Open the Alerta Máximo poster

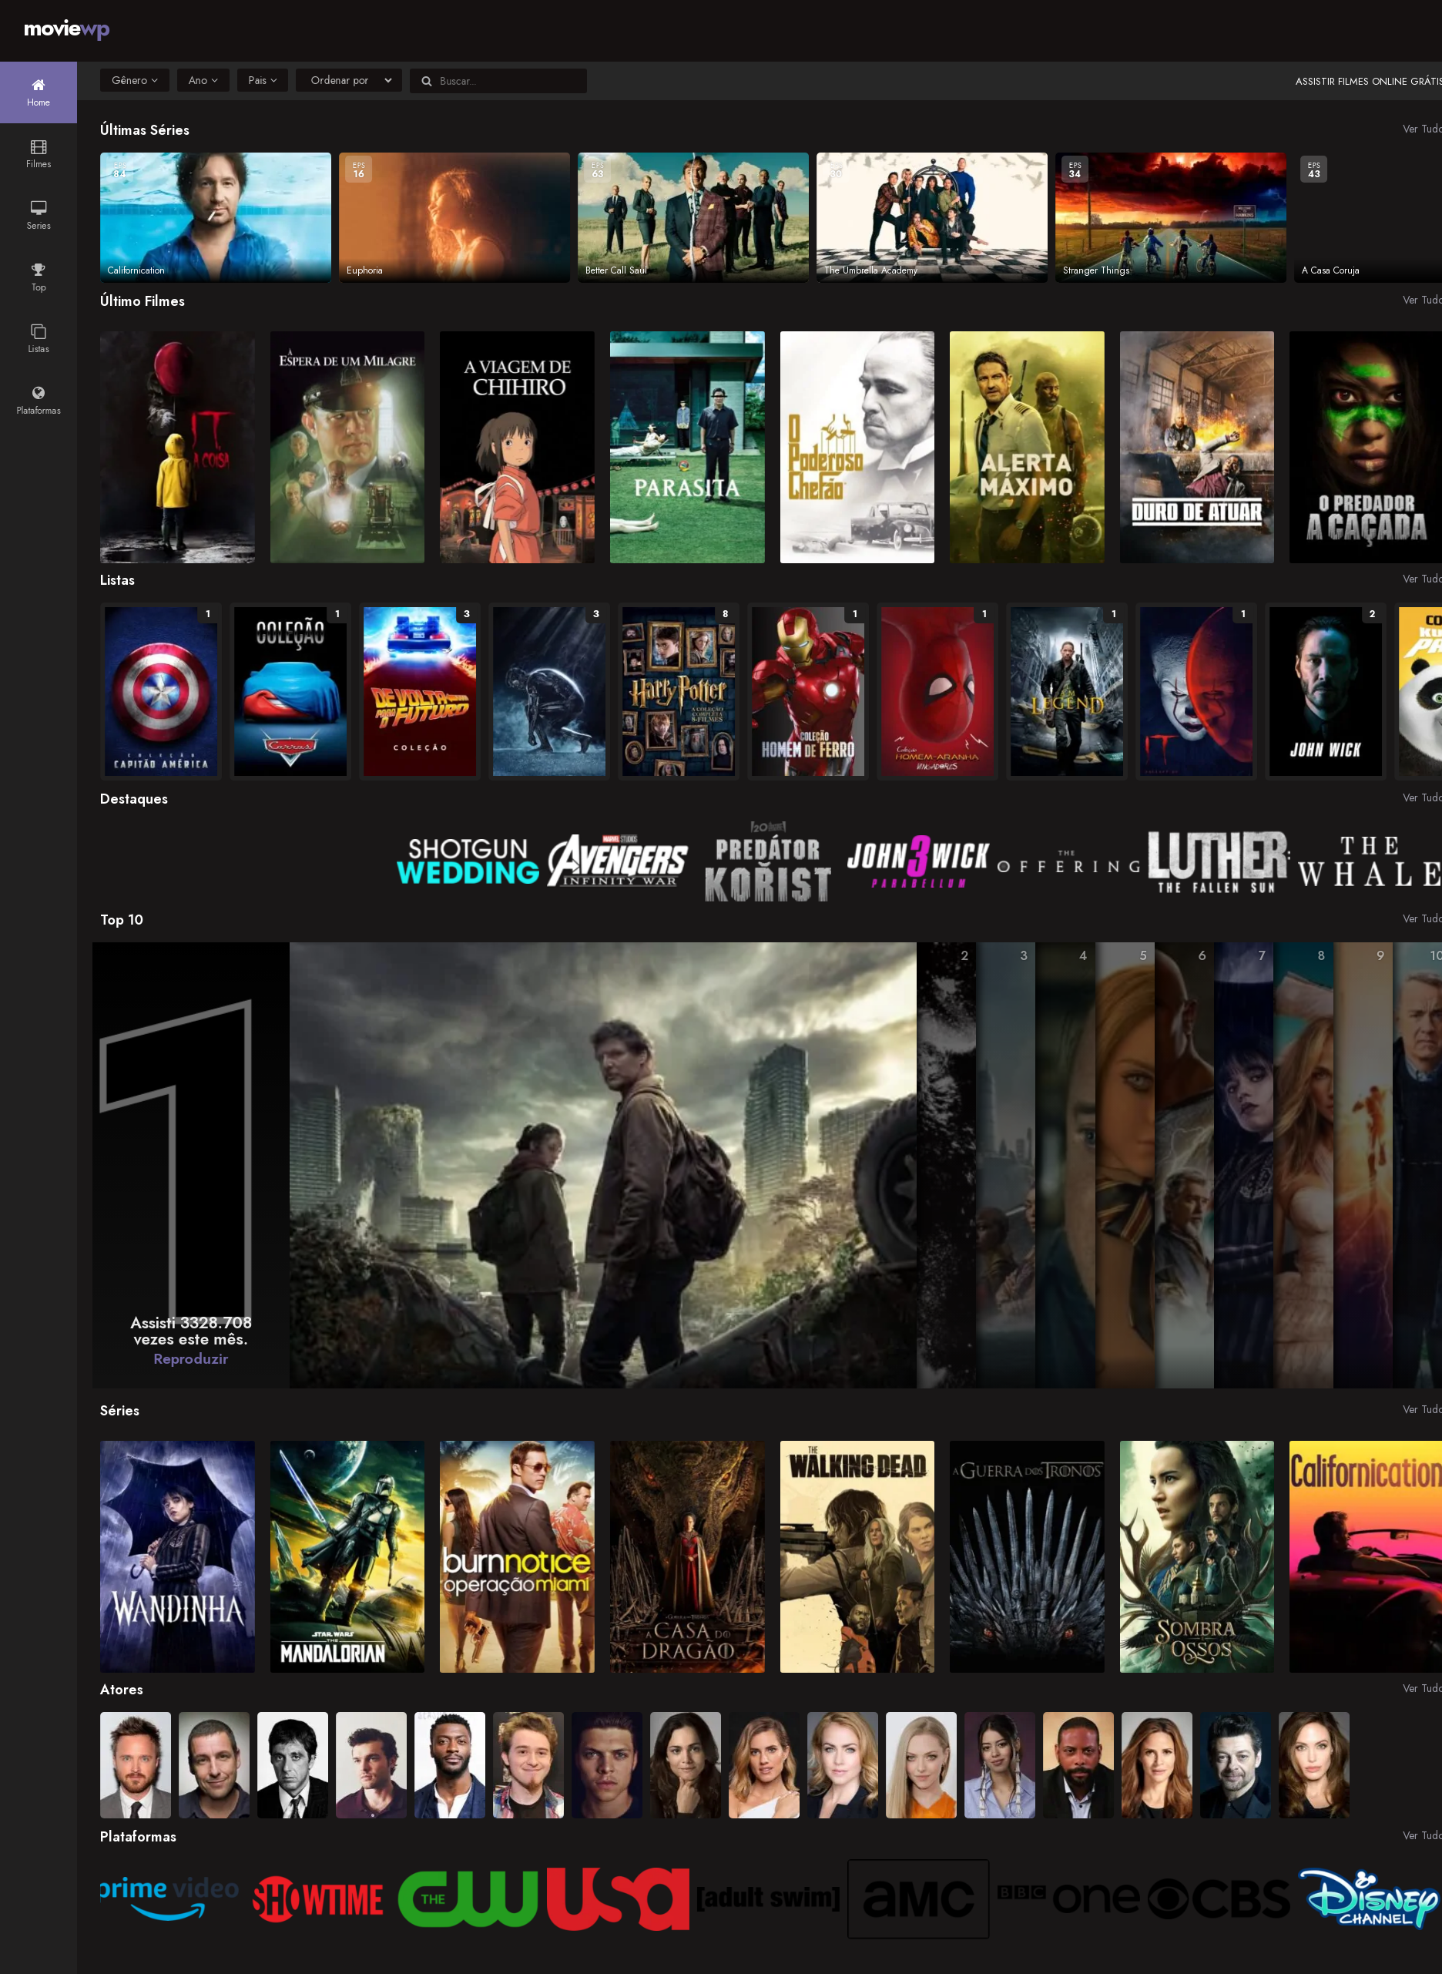point(1027,447)
